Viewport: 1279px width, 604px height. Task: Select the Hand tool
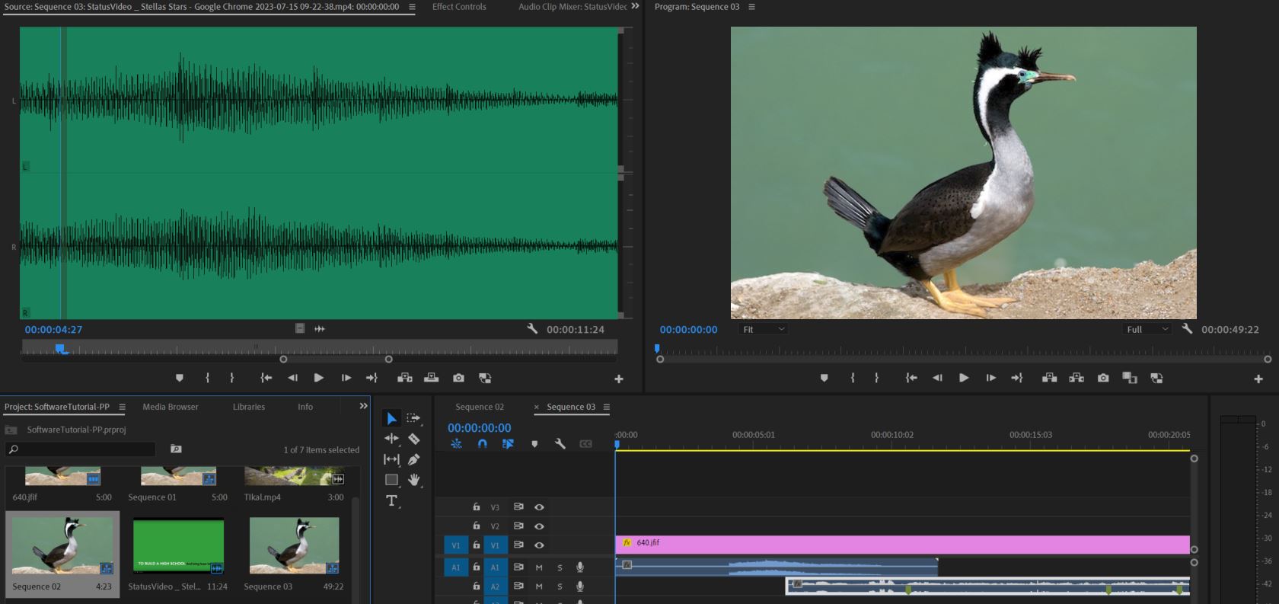[413, 480]
